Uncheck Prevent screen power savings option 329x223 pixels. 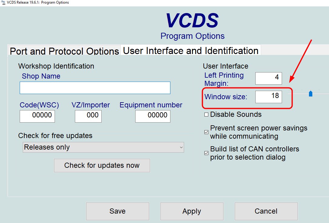(206, 132)
